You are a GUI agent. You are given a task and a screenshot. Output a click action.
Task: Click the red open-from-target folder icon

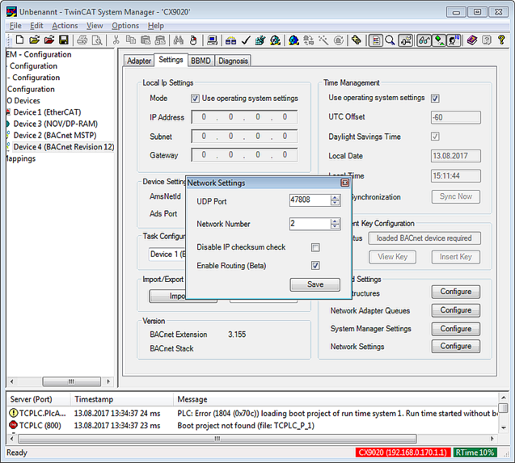tap(49, 40)
